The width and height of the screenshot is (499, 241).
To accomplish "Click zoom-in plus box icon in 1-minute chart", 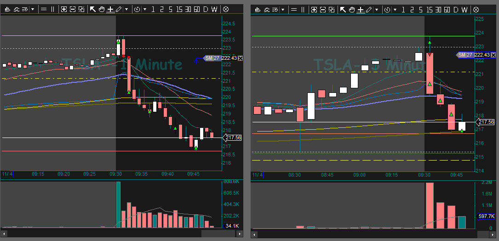I will point(64,9).
